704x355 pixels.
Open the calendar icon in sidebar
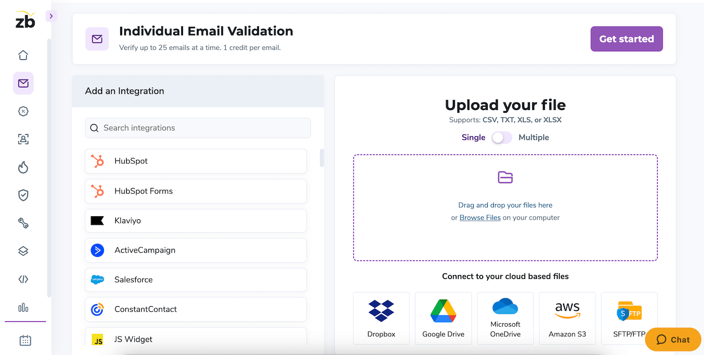(25, 341)
